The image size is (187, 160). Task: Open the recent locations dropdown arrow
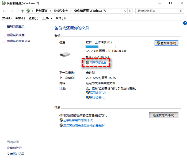coord(17,11)
